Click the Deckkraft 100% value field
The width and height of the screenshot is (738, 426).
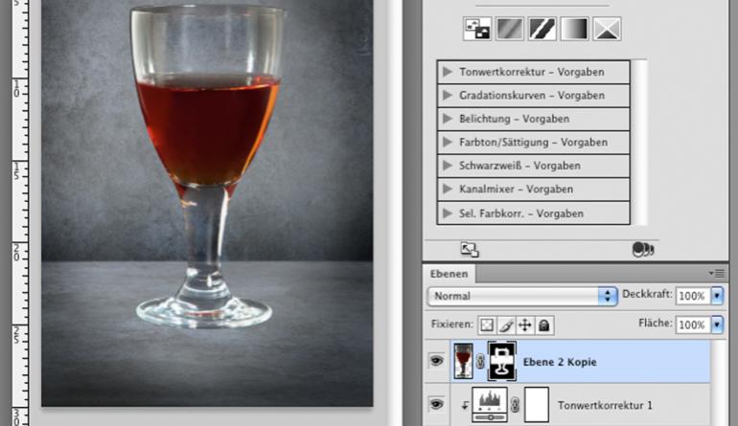click(693, 296)
